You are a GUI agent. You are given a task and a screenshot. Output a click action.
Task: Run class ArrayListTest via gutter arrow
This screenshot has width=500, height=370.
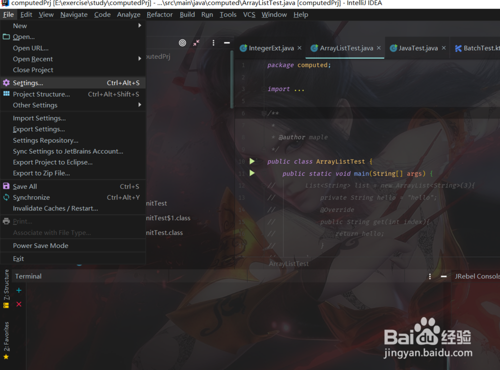point(252,161)
